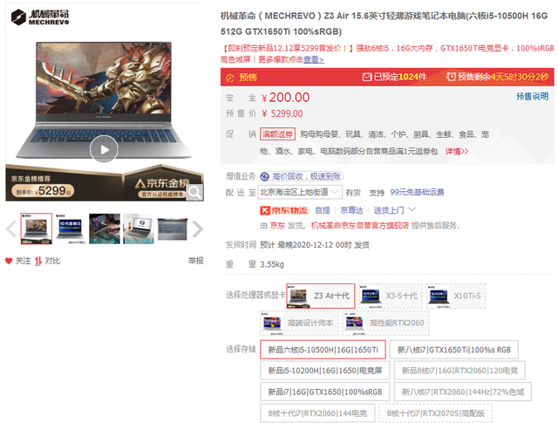Click the magnifier zoom icon on product image

pyautogui.click(x=194, y=192)
